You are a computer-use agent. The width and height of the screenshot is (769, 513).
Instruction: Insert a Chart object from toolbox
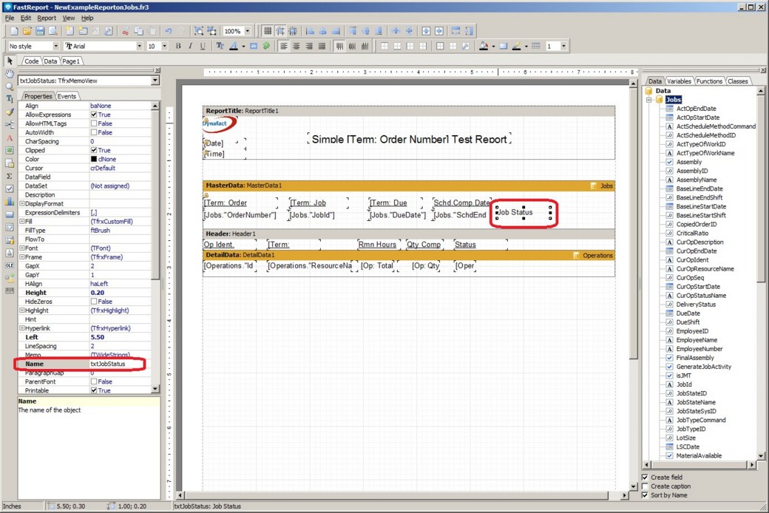tap(10, 201)
